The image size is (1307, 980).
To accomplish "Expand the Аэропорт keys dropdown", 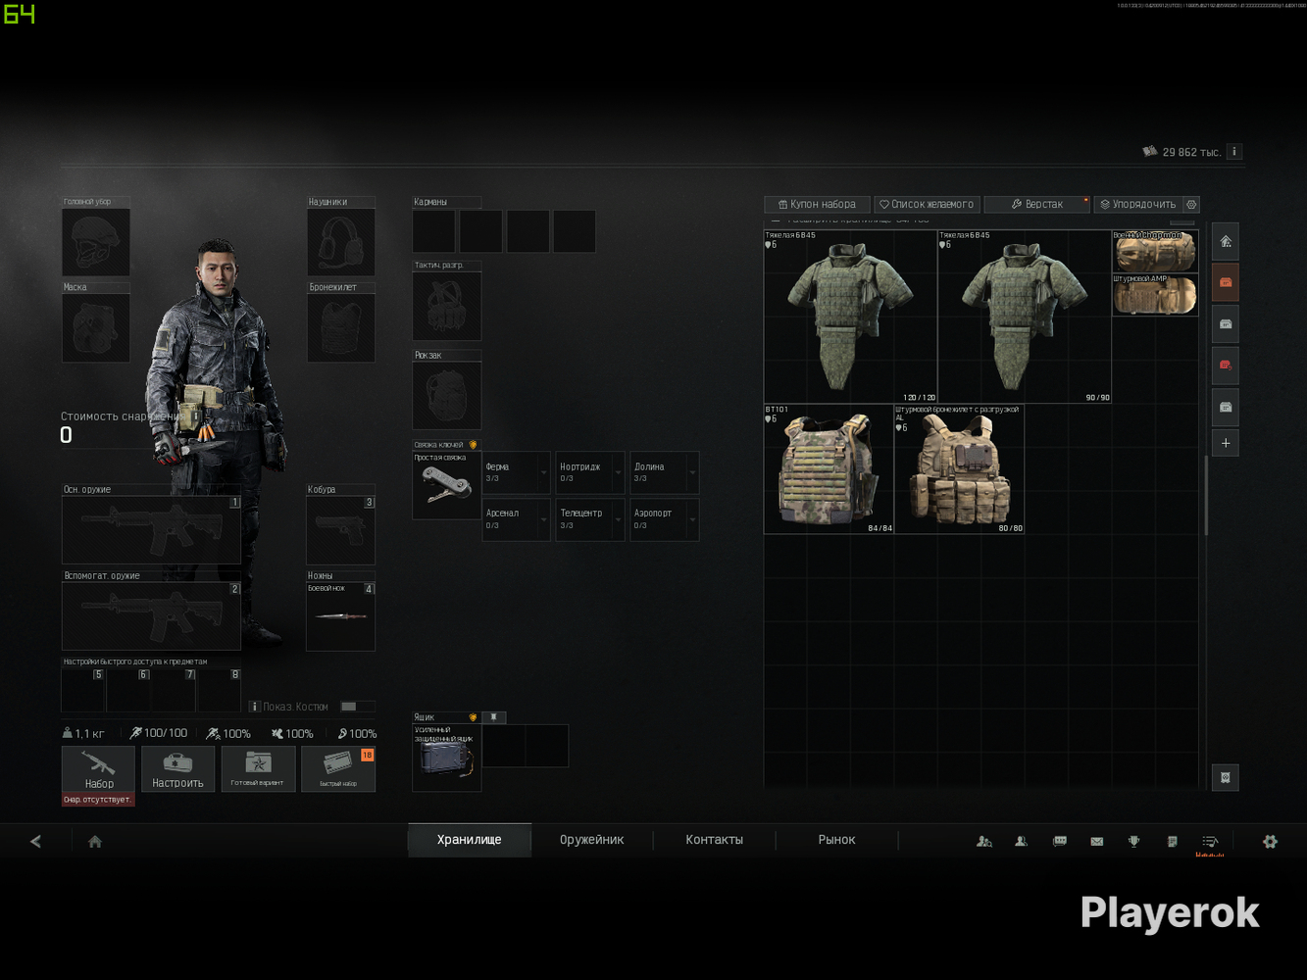I will point(692,519).
